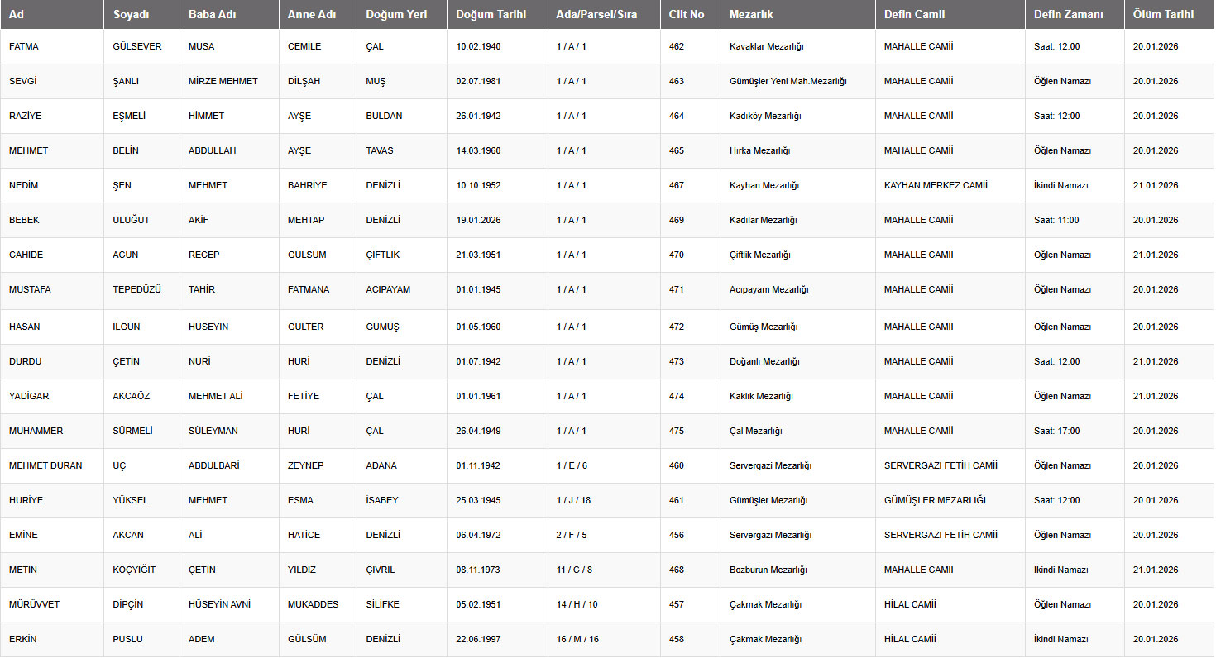Viewport: 1216px width, 658px height.
Task: Click the "KAYHAN MERKEZ CAMİİ" cell
Action: coord(935,185)
